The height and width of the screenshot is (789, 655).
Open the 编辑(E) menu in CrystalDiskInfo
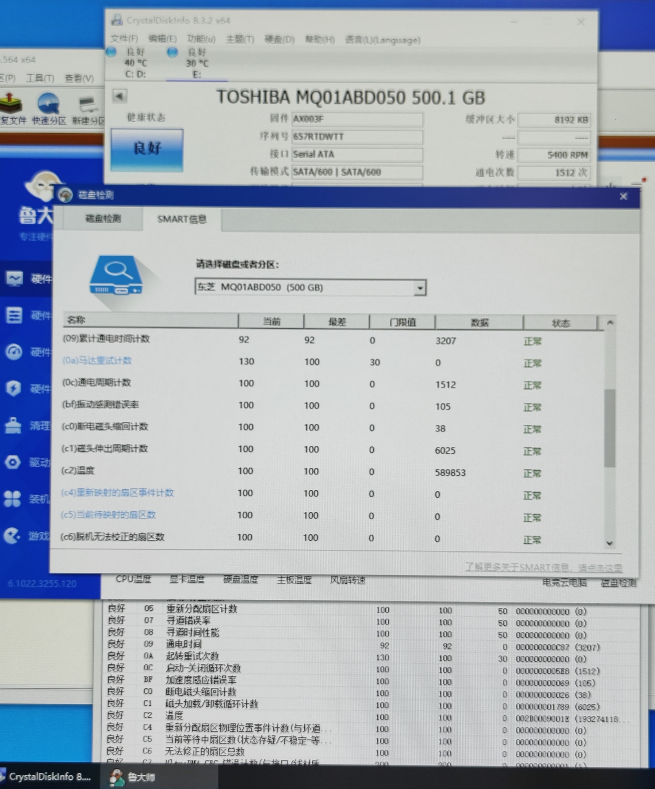coord(162,39)
